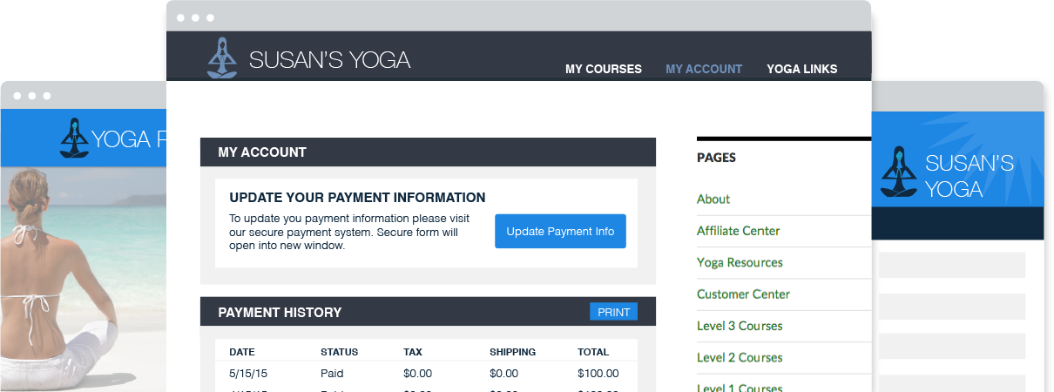Click the yoga figure icon in left window
1054x392 pixels.
point(74,138)
